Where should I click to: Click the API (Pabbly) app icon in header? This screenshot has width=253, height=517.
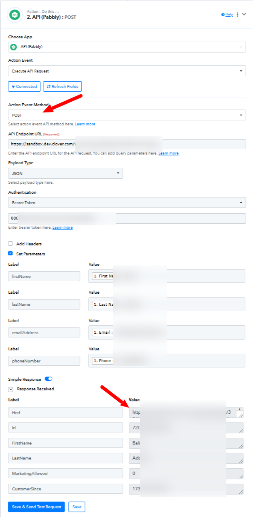click(x=15, y=15)
